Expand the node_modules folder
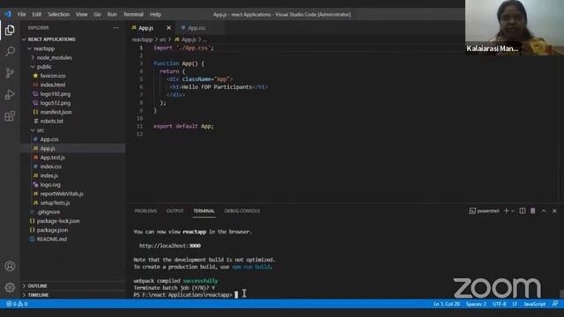This screenshot has height=317, width=564. tap(54, 57)
